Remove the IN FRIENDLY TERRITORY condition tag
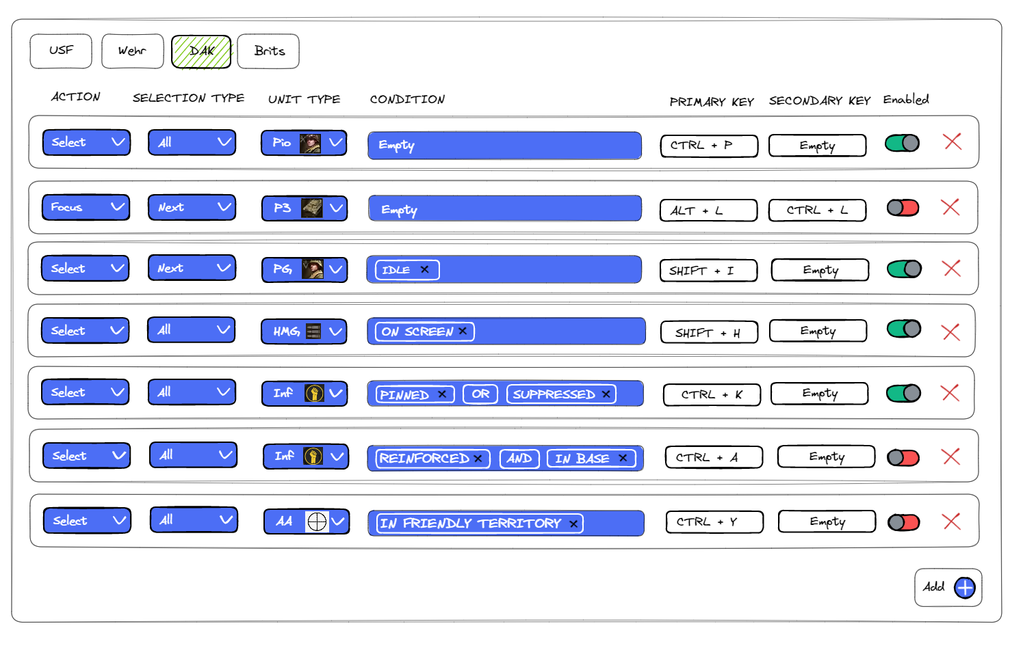 pyautogui.click(x=573, y=524)
